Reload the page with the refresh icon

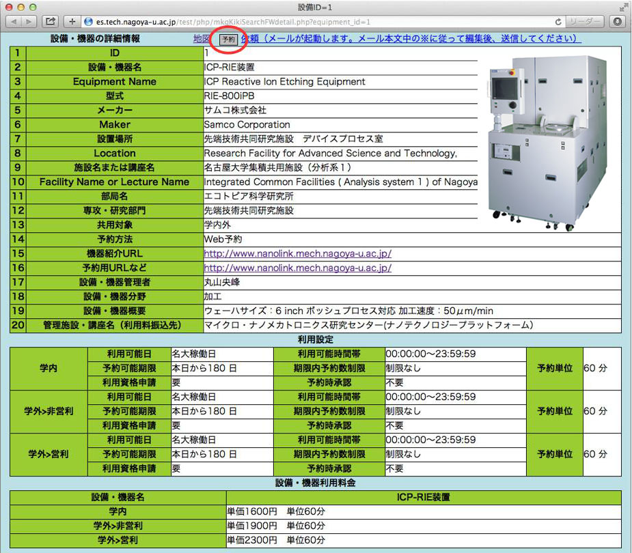558,22
